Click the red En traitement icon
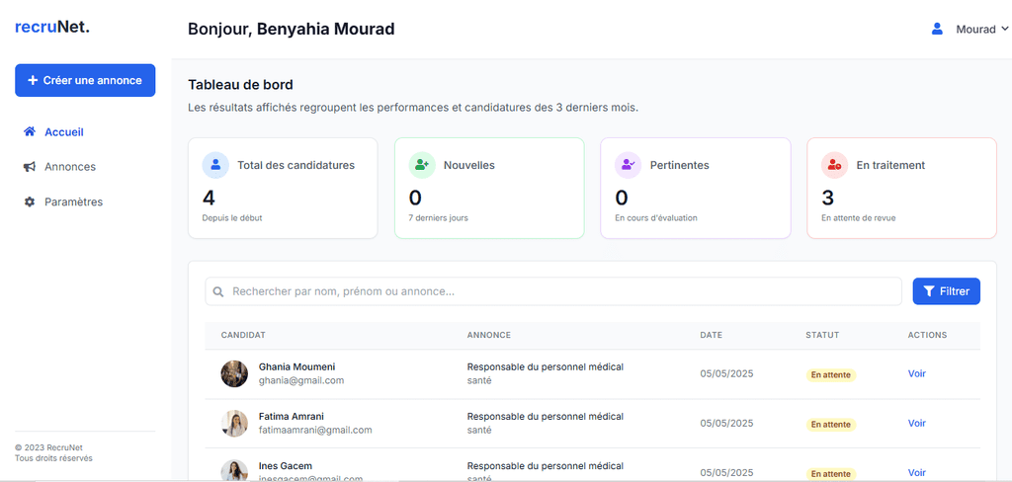The image size is (1012, 482). point(835,165)
